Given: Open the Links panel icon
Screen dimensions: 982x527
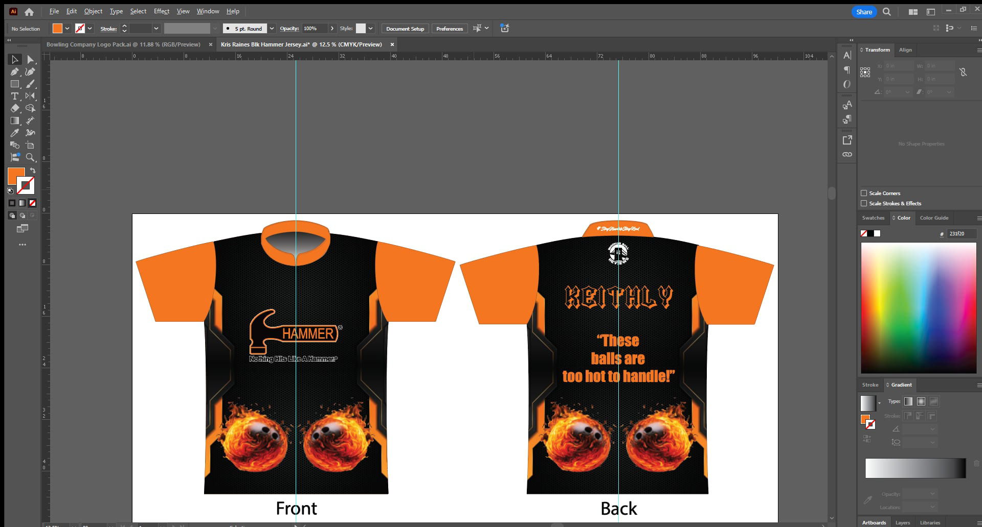Looking at the screenshot, I should coord(847,154).
